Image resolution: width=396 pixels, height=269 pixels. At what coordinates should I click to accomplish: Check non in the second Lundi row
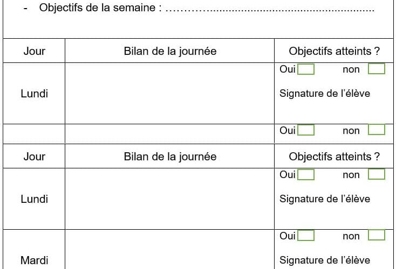coord(377,174)
